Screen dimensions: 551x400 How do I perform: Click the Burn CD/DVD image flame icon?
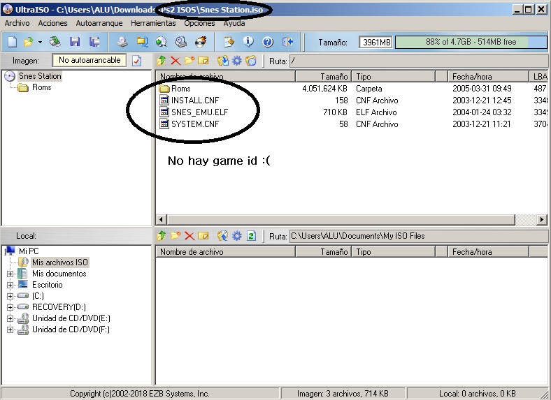tap(201, 42)
